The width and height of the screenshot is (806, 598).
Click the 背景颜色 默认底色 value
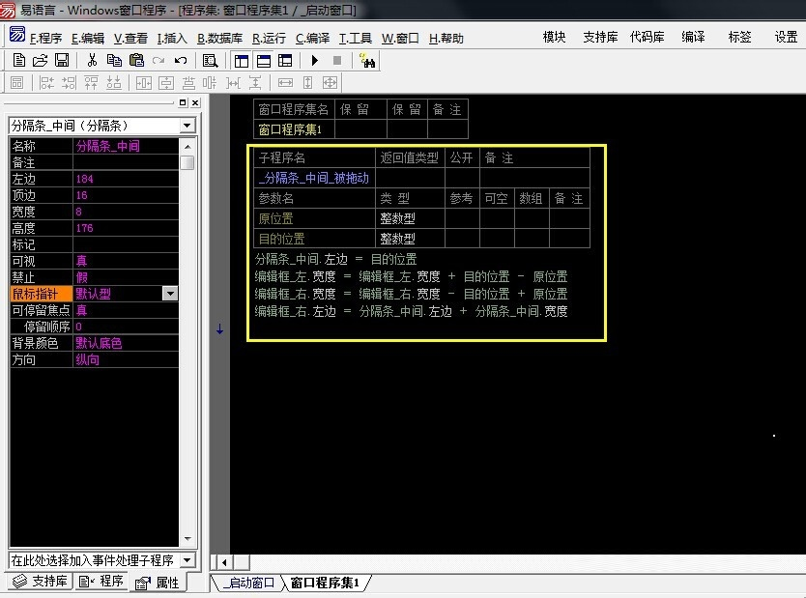pyautogui.click(x=126, y=343)
